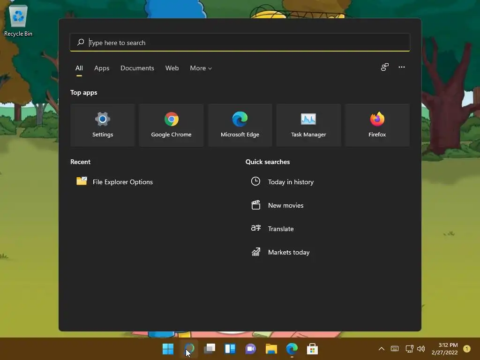Open Settings from Top apps

pos(103,125)
